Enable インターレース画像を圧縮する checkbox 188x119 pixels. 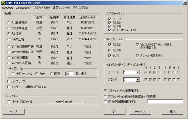9,87
